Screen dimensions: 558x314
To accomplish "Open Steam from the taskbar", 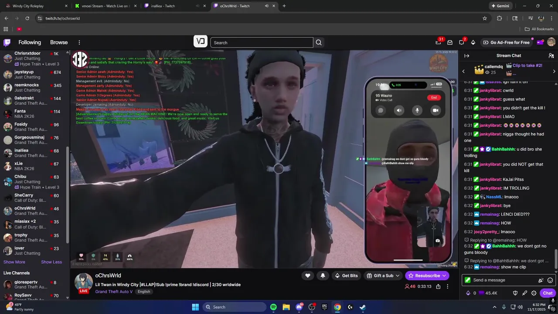I will tap(362, 307).
